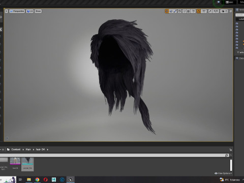Click the Content Browser search bar

(x=114, y=155)
